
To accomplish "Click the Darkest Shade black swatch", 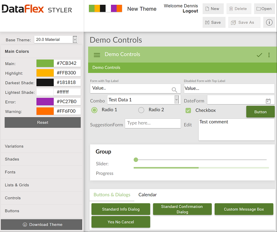I will click(45, 82).
